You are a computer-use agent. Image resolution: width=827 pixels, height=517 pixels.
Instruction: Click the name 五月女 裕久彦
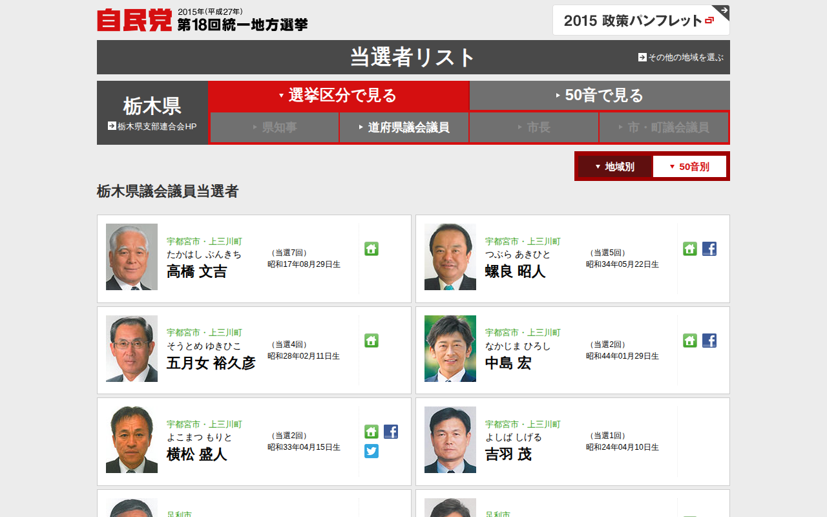[211, 363]
